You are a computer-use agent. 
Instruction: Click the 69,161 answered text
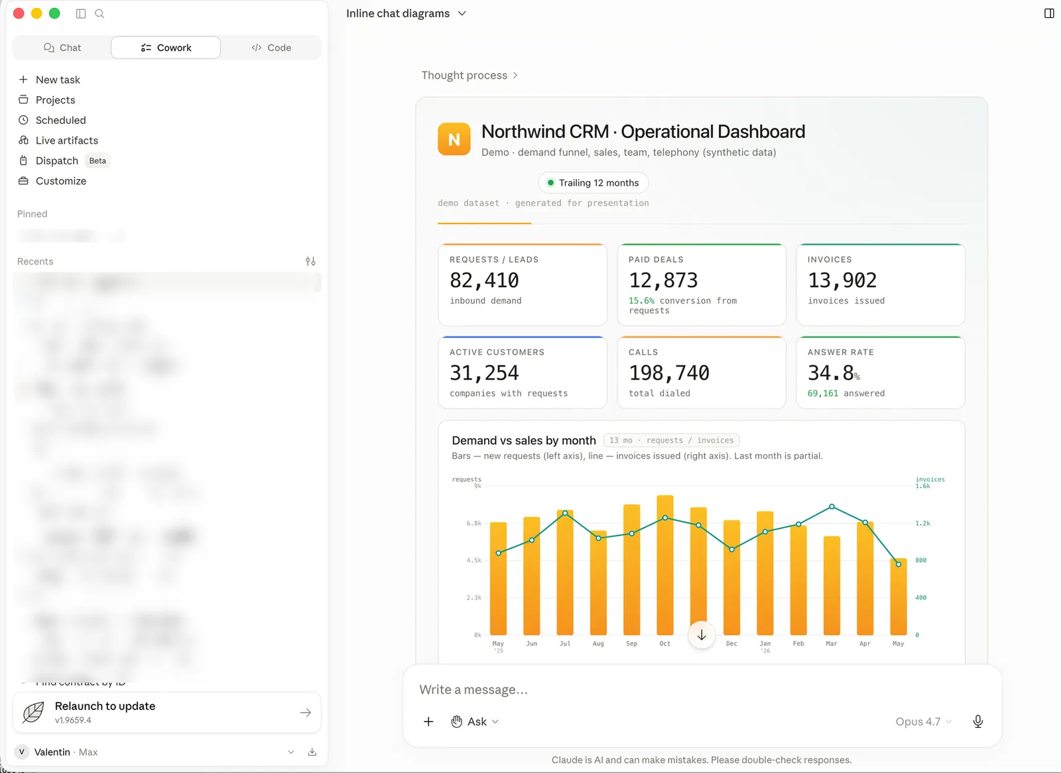[x=845, y=393]
